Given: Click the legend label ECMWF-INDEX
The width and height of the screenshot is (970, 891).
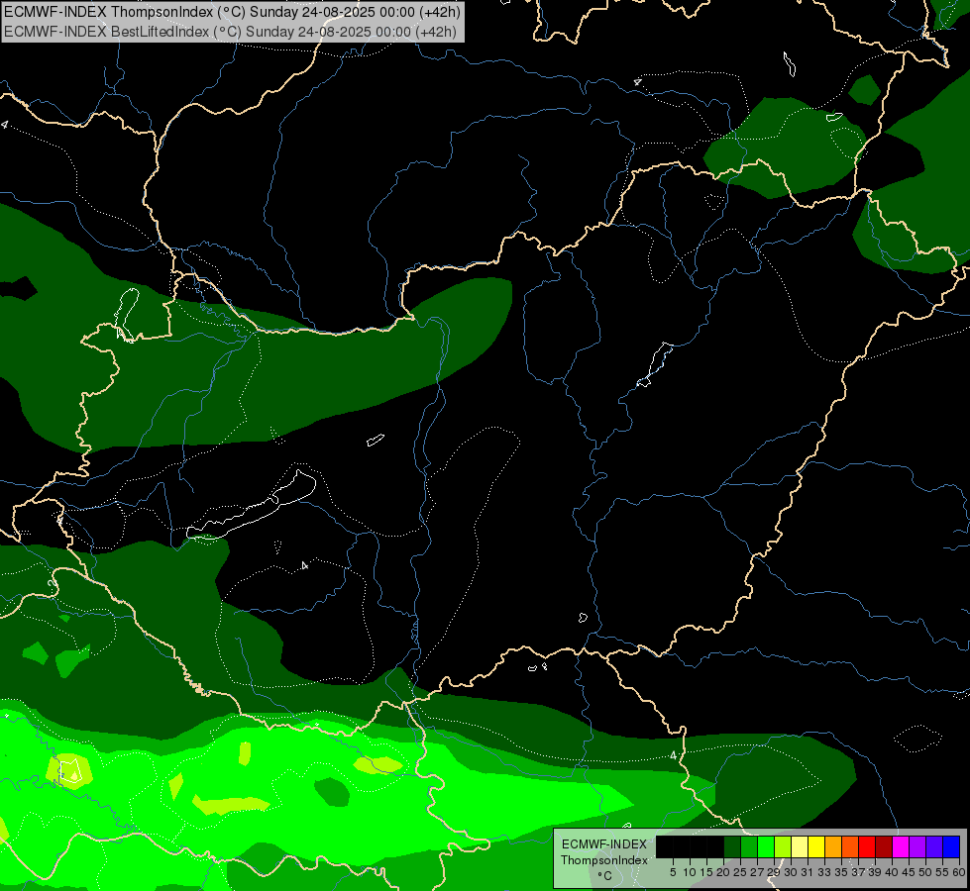Looking at the screenshot, I should 604,844.
